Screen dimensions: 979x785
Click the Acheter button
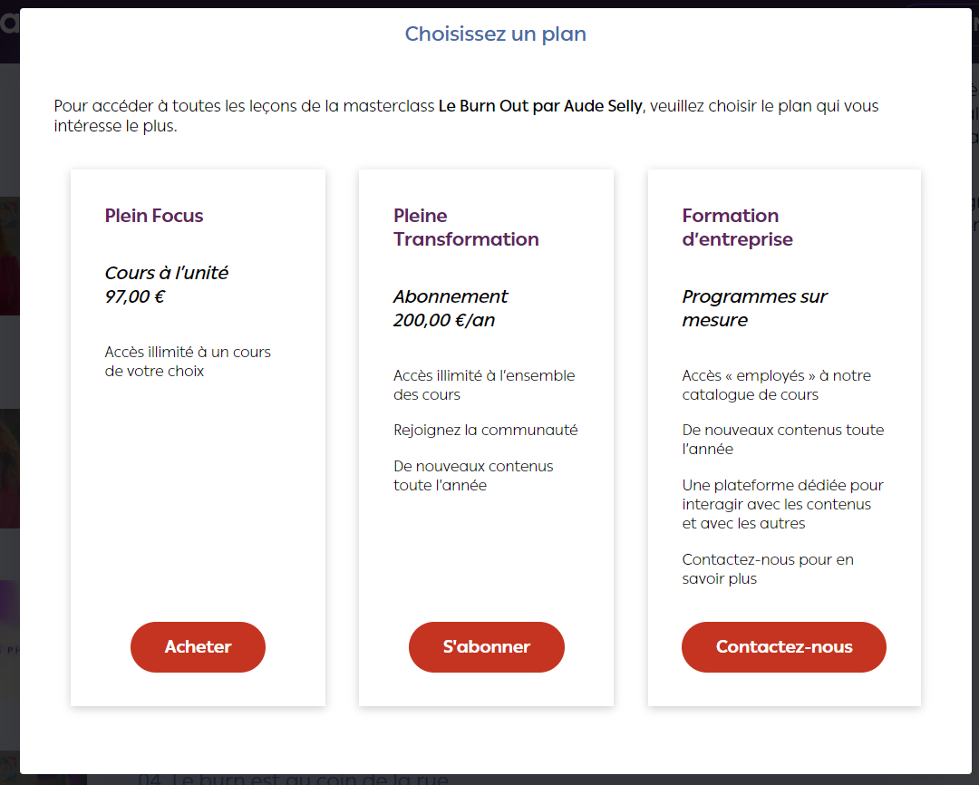tap(198, 646)
